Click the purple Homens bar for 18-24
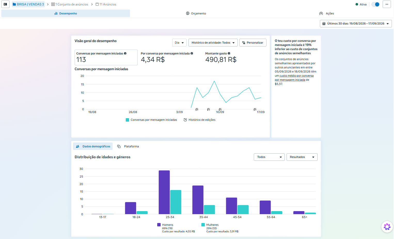Viewport: 394px width, 239px height. tap(131, 208)
